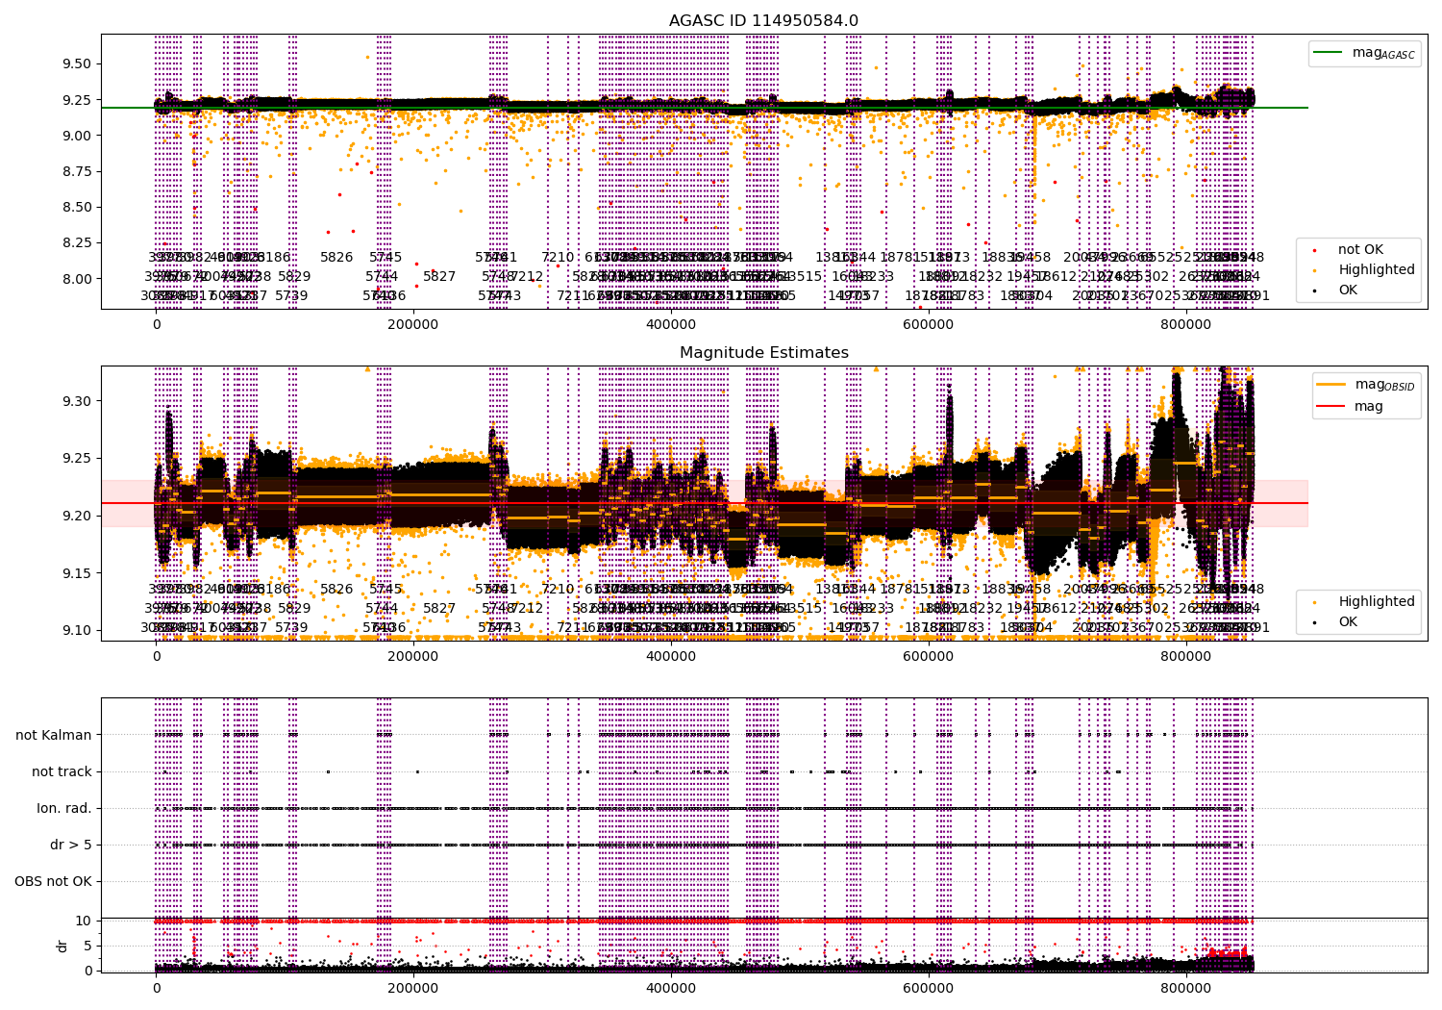1442x1010 pixels.
Task: Select x-axis tick 800000 under Magnitude Estimates plot
Action: 1186,657
